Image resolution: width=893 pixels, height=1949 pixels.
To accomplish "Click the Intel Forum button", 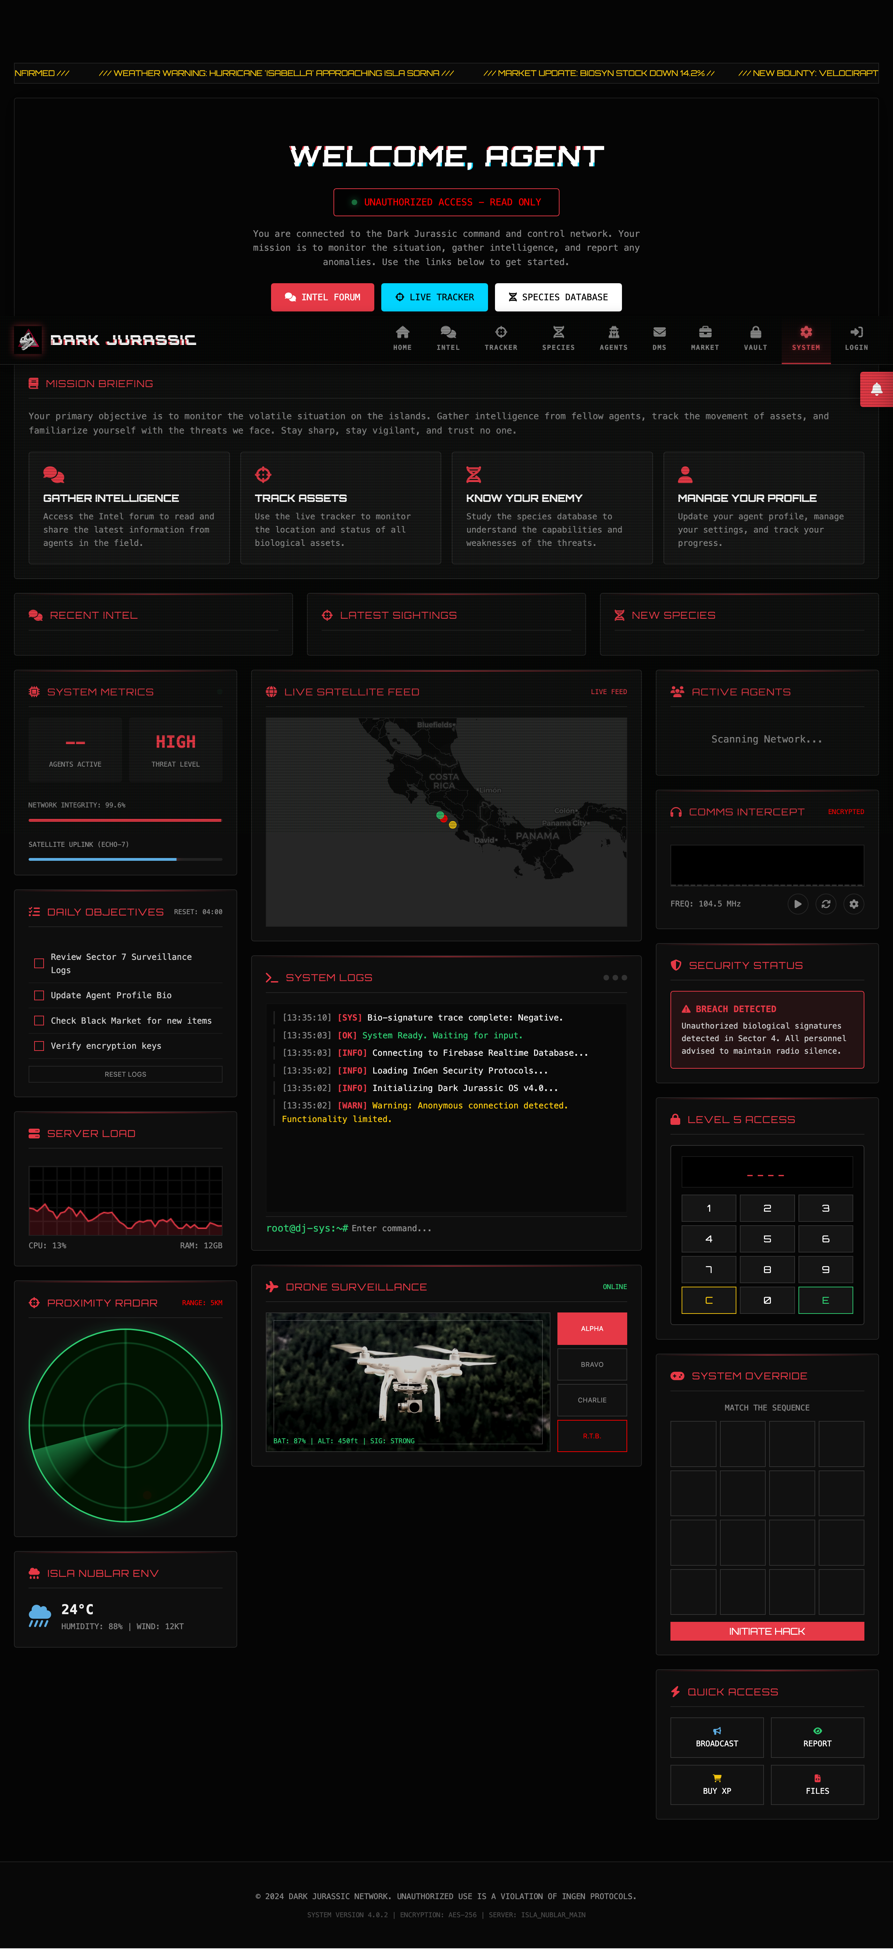I will 322,298.
